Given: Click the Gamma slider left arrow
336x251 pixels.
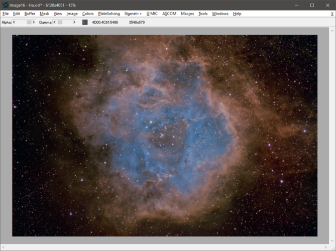Looking at the screenshot, I should point(54,22).
